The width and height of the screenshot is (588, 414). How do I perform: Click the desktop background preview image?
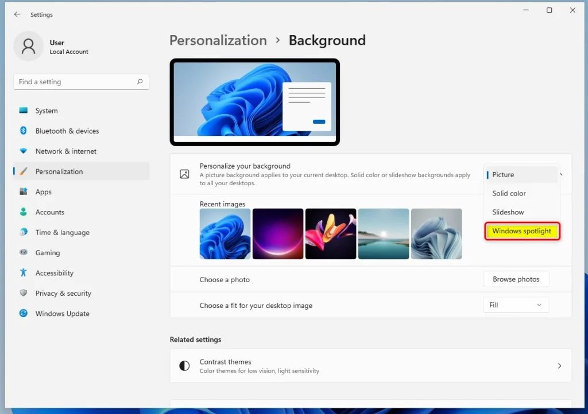point(254,102)
